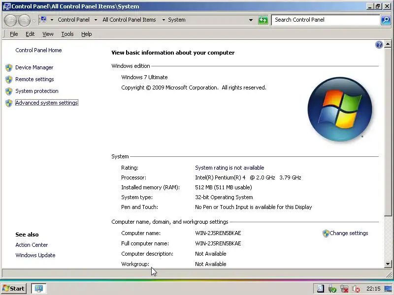
Task: Click the Windows 7 Ultimate text
Action: 144,77
